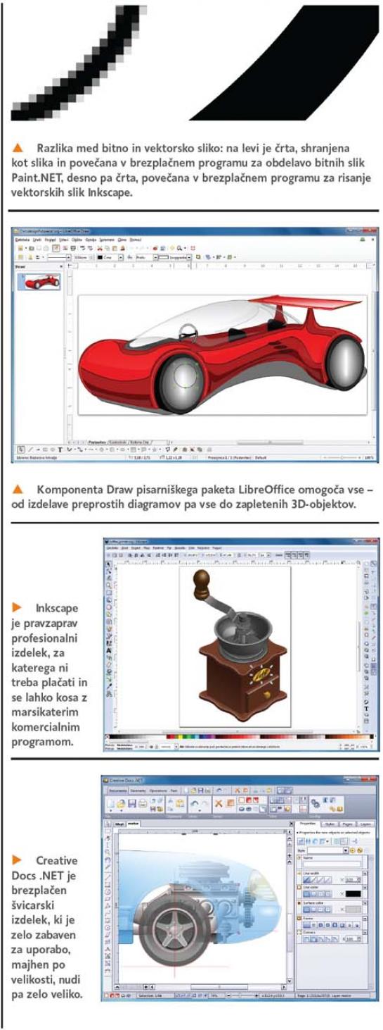Open the Datoteka menu in LibreOffice Draw

pos(22,240)
